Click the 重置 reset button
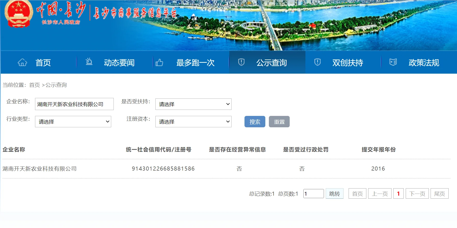This screenshot has width=457, height=228. (279, 122)
